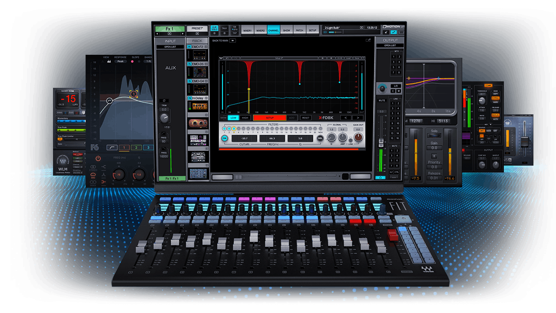
Task: Go to previous filter with < button
Action: pyautogui.click(x=346, y=118)
